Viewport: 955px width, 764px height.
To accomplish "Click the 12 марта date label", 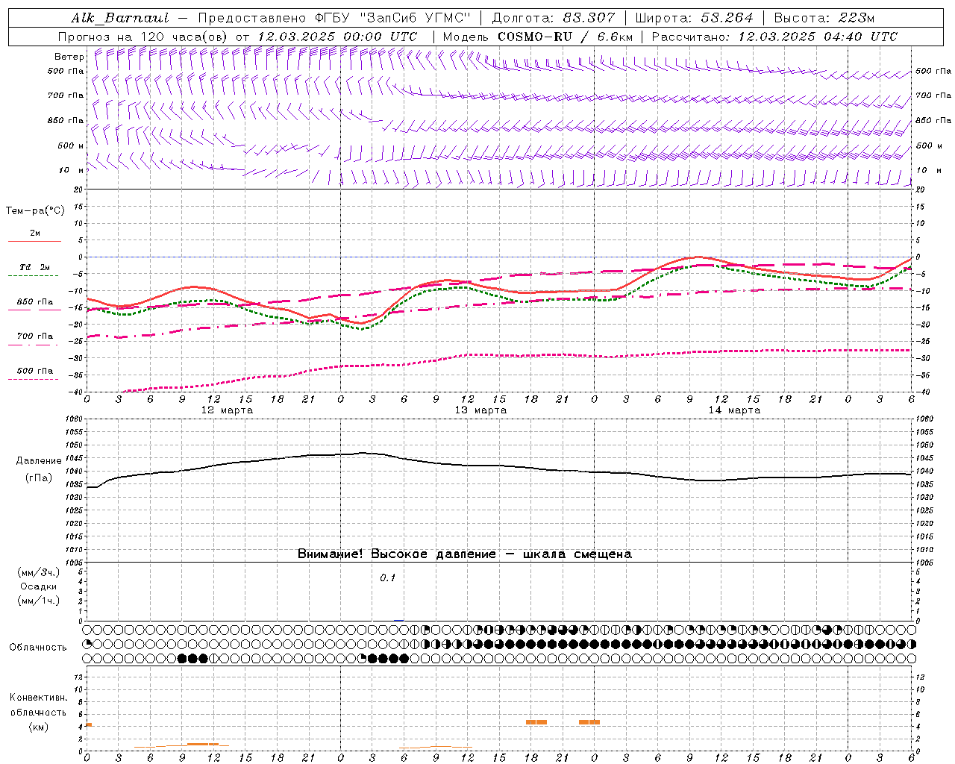I will (228, 410).
